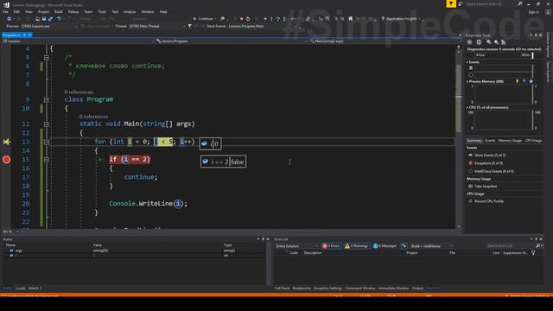
Task: Switch to the Locals tab
Action: pos(21,289)
